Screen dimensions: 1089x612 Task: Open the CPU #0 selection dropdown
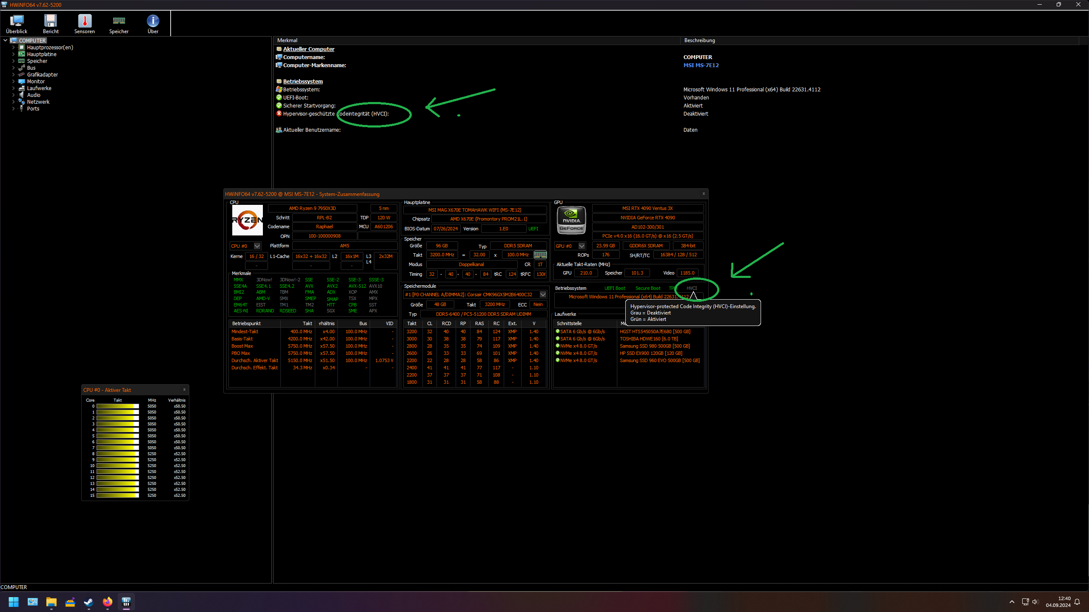click(x=257, y=246)
